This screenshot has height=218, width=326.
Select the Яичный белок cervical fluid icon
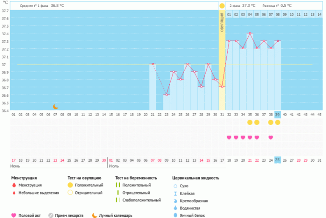pos(175,215)
